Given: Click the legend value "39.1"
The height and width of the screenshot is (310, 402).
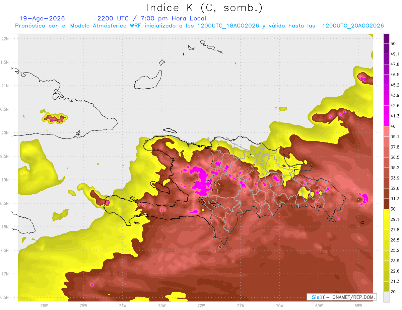Looking at the screenshot, I should click(395, 136).
